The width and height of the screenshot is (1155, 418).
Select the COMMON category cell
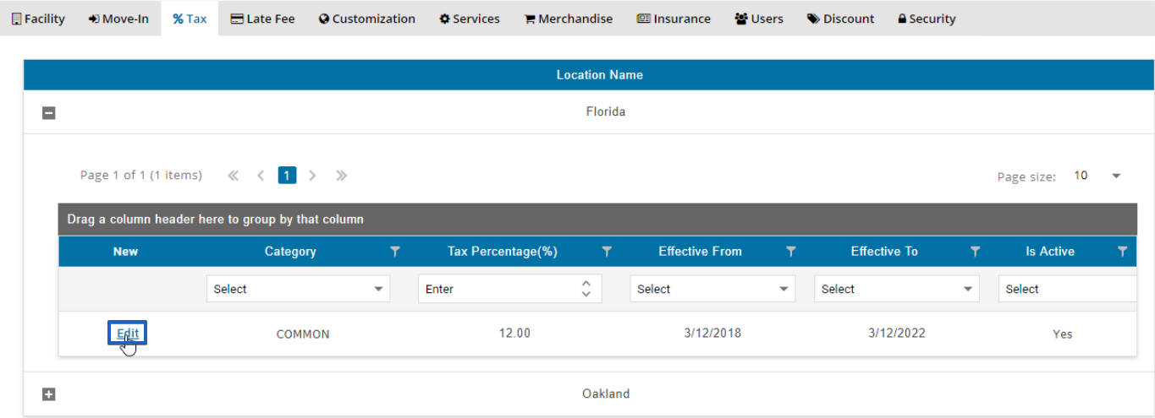(x=303, y=334)
